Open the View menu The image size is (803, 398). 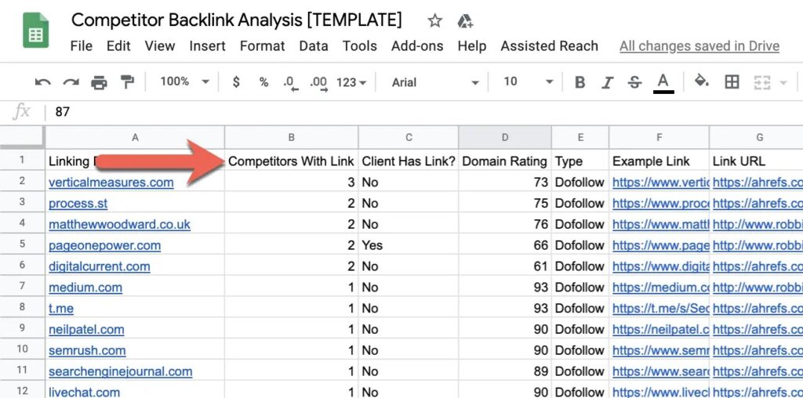coord(160,46)
